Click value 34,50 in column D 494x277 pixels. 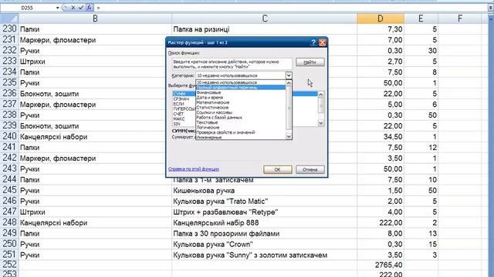(x=381, y=137)
